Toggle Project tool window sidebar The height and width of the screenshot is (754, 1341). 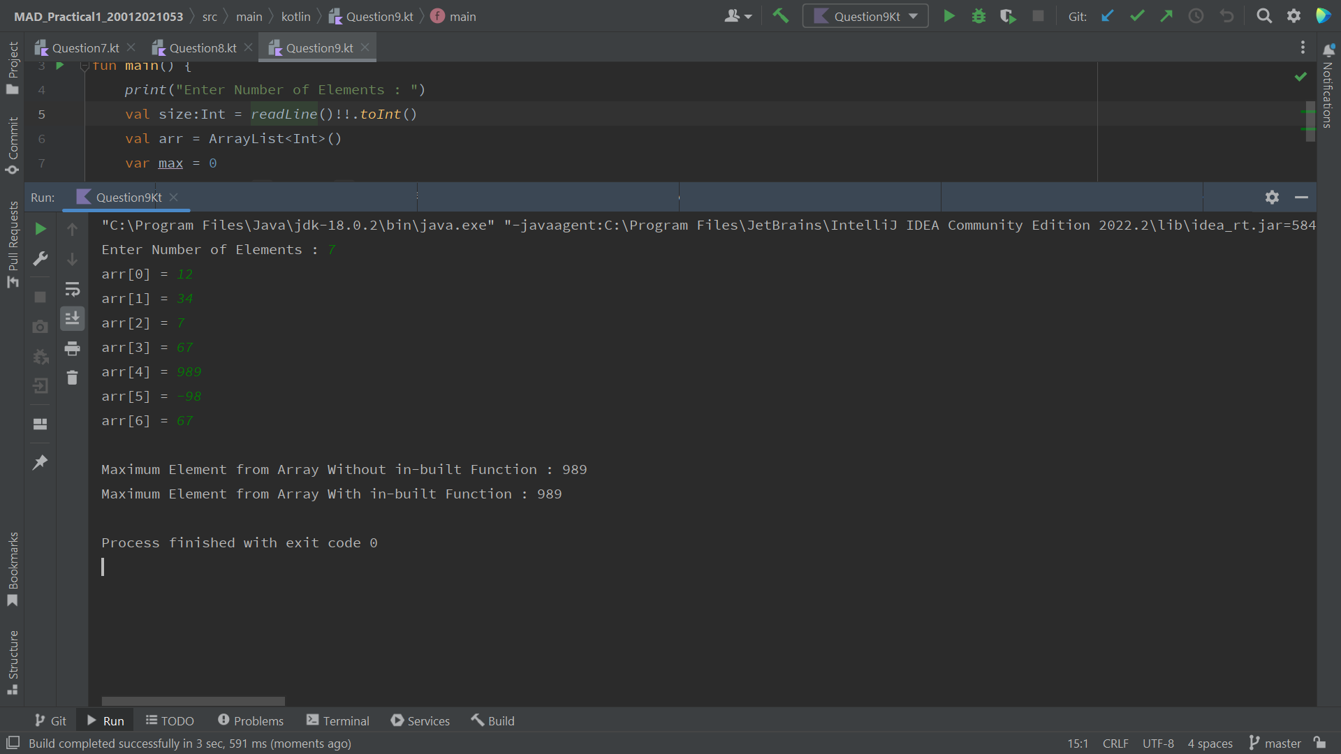pyautogui.click(x=13, y=68)
